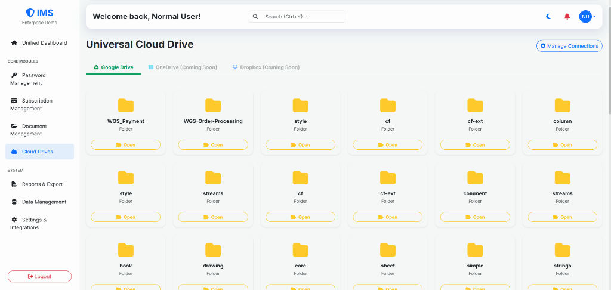Click the "Enterprise Demo" subtitle text
Screen dimensions: 611x290
pos(39,23)
